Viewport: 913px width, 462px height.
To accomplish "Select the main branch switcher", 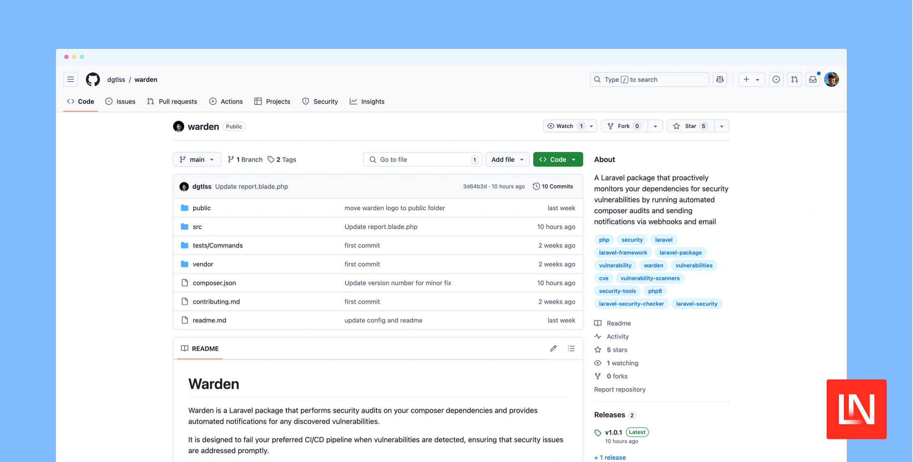I will (197, 159).
